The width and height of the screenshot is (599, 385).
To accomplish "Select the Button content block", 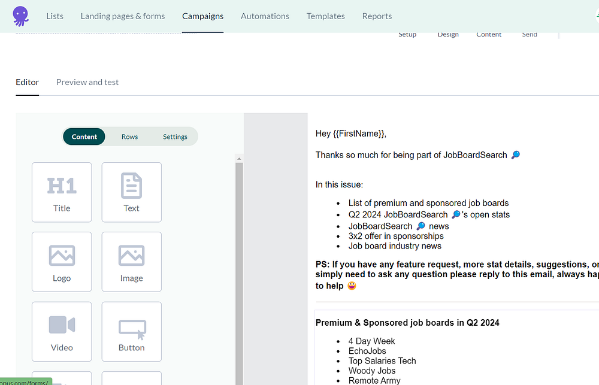I will tap(131, 332).
